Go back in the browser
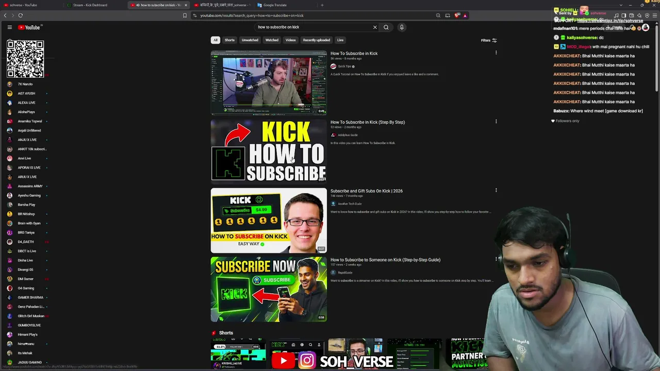 point(5,15)
